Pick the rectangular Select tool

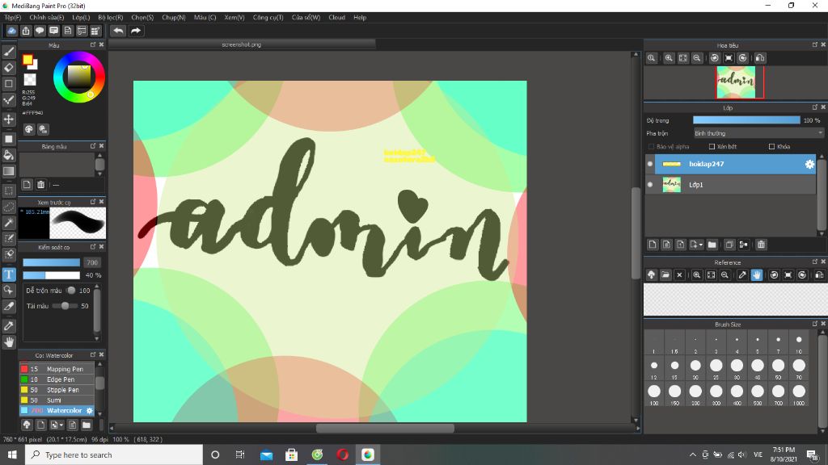point(8,191)
